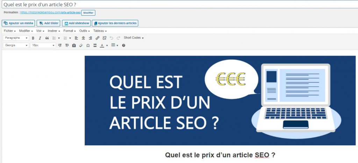358x163 pixels.
Task: Toggle italic formatting
Action: [x=40, y=38]
